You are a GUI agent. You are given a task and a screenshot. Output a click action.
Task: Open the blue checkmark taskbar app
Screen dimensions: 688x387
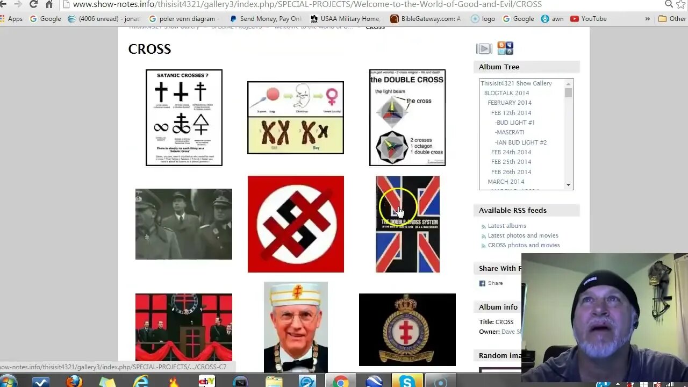[41, 382]
